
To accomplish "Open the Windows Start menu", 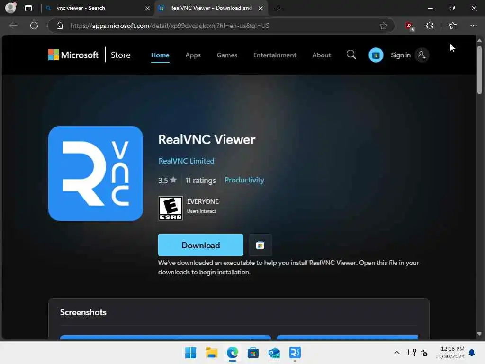I will 190,353.
